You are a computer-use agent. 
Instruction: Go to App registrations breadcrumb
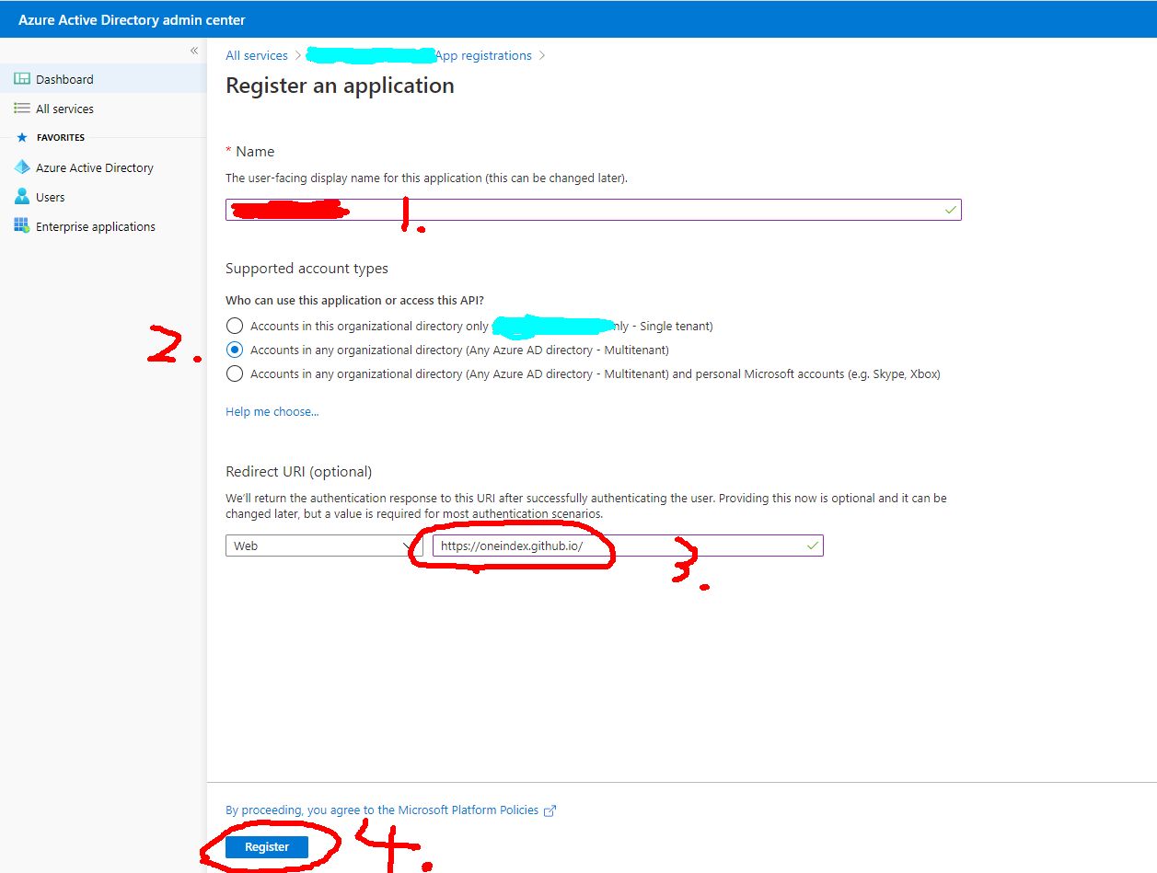tap(484, 55)
